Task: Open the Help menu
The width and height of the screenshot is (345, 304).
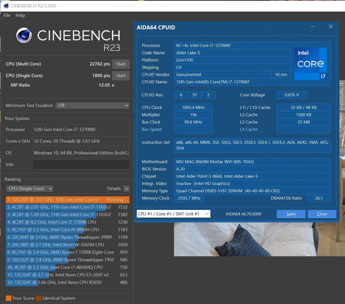Action: tap(20, 15)
